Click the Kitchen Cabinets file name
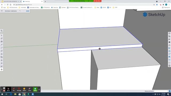Image resolution: width=171 pixels, height=96 pixels. click(x=11, y=11)
